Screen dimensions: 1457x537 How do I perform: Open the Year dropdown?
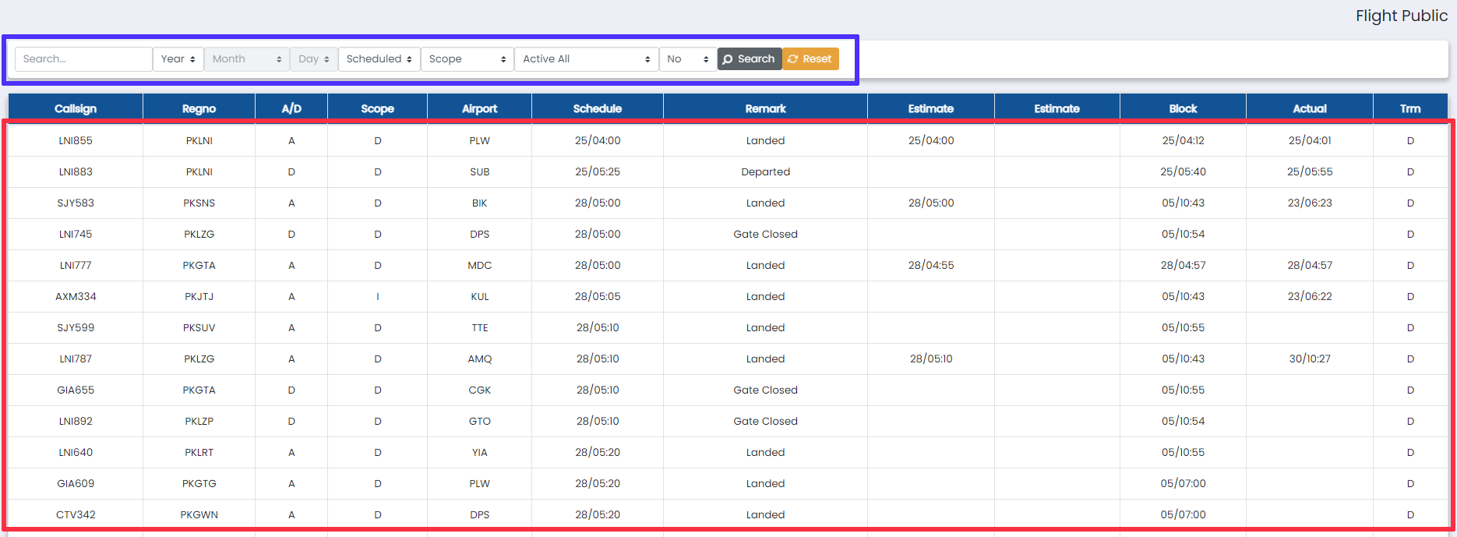[178, 59]
